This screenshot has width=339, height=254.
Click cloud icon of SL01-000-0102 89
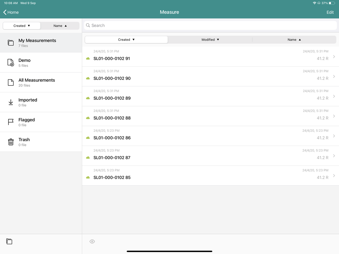[88, 98]
